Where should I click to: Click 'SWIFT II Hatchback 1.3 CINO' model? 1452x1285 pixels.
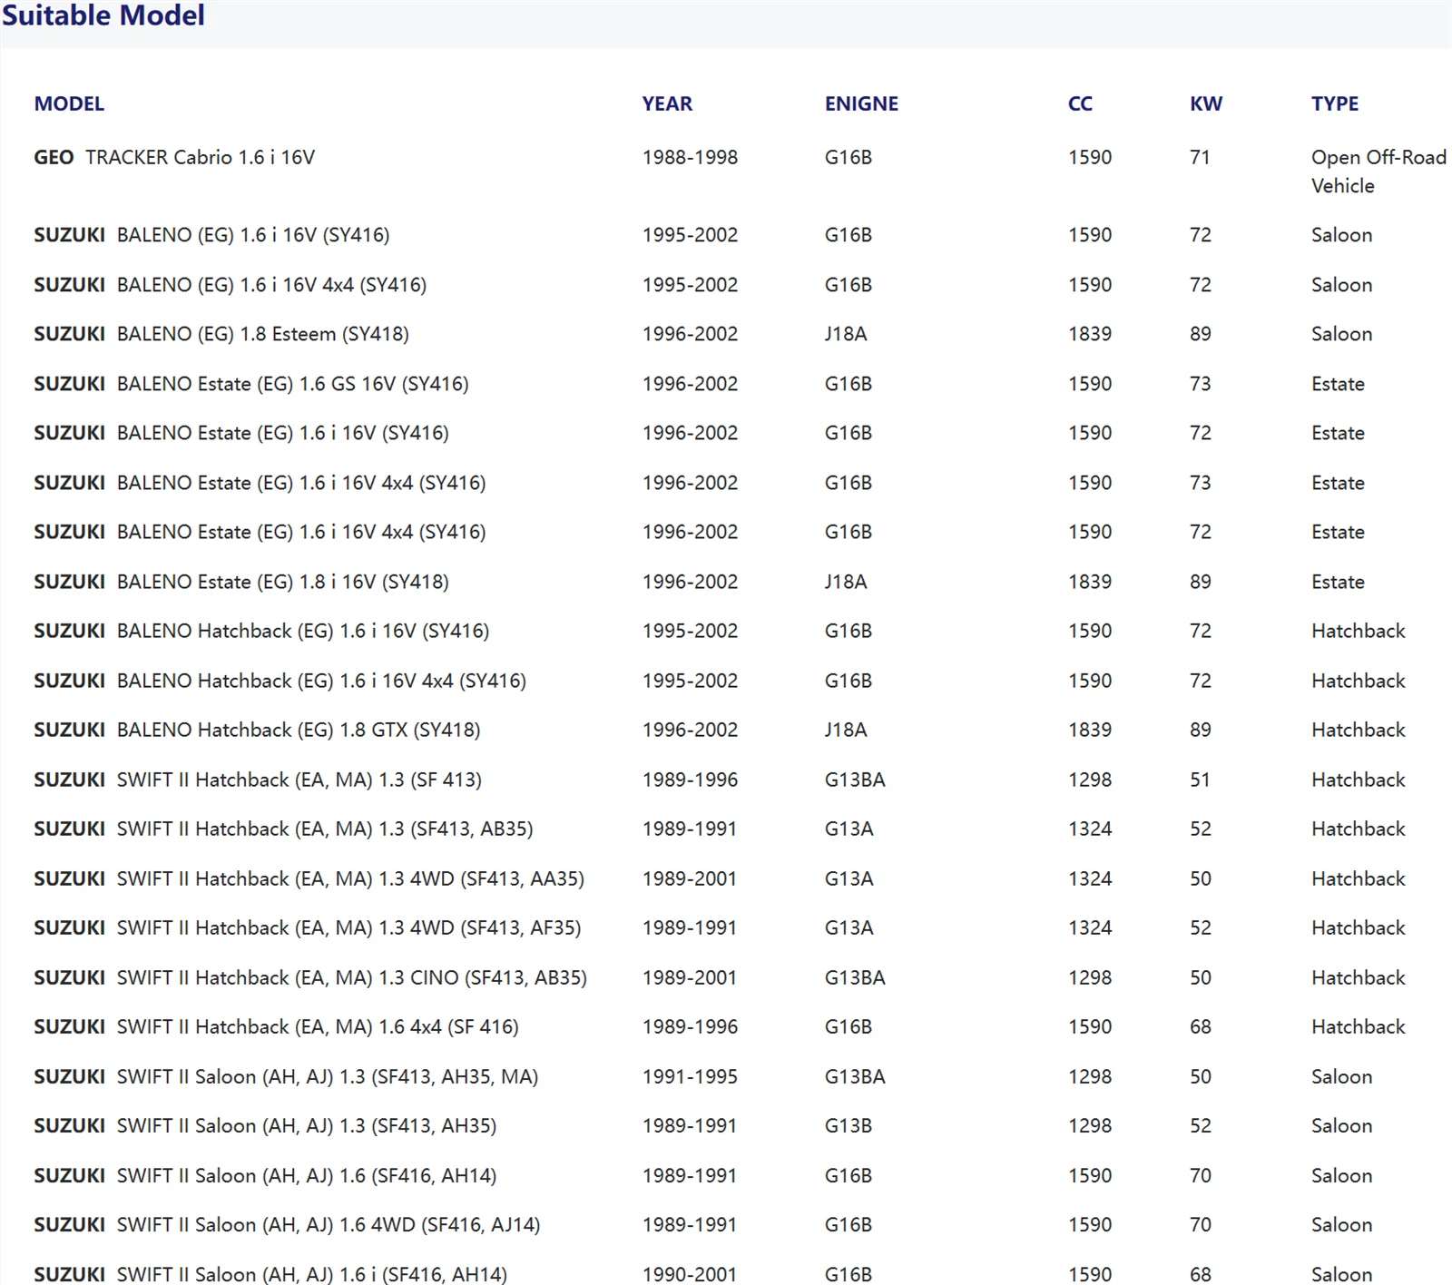pos(352,977)
